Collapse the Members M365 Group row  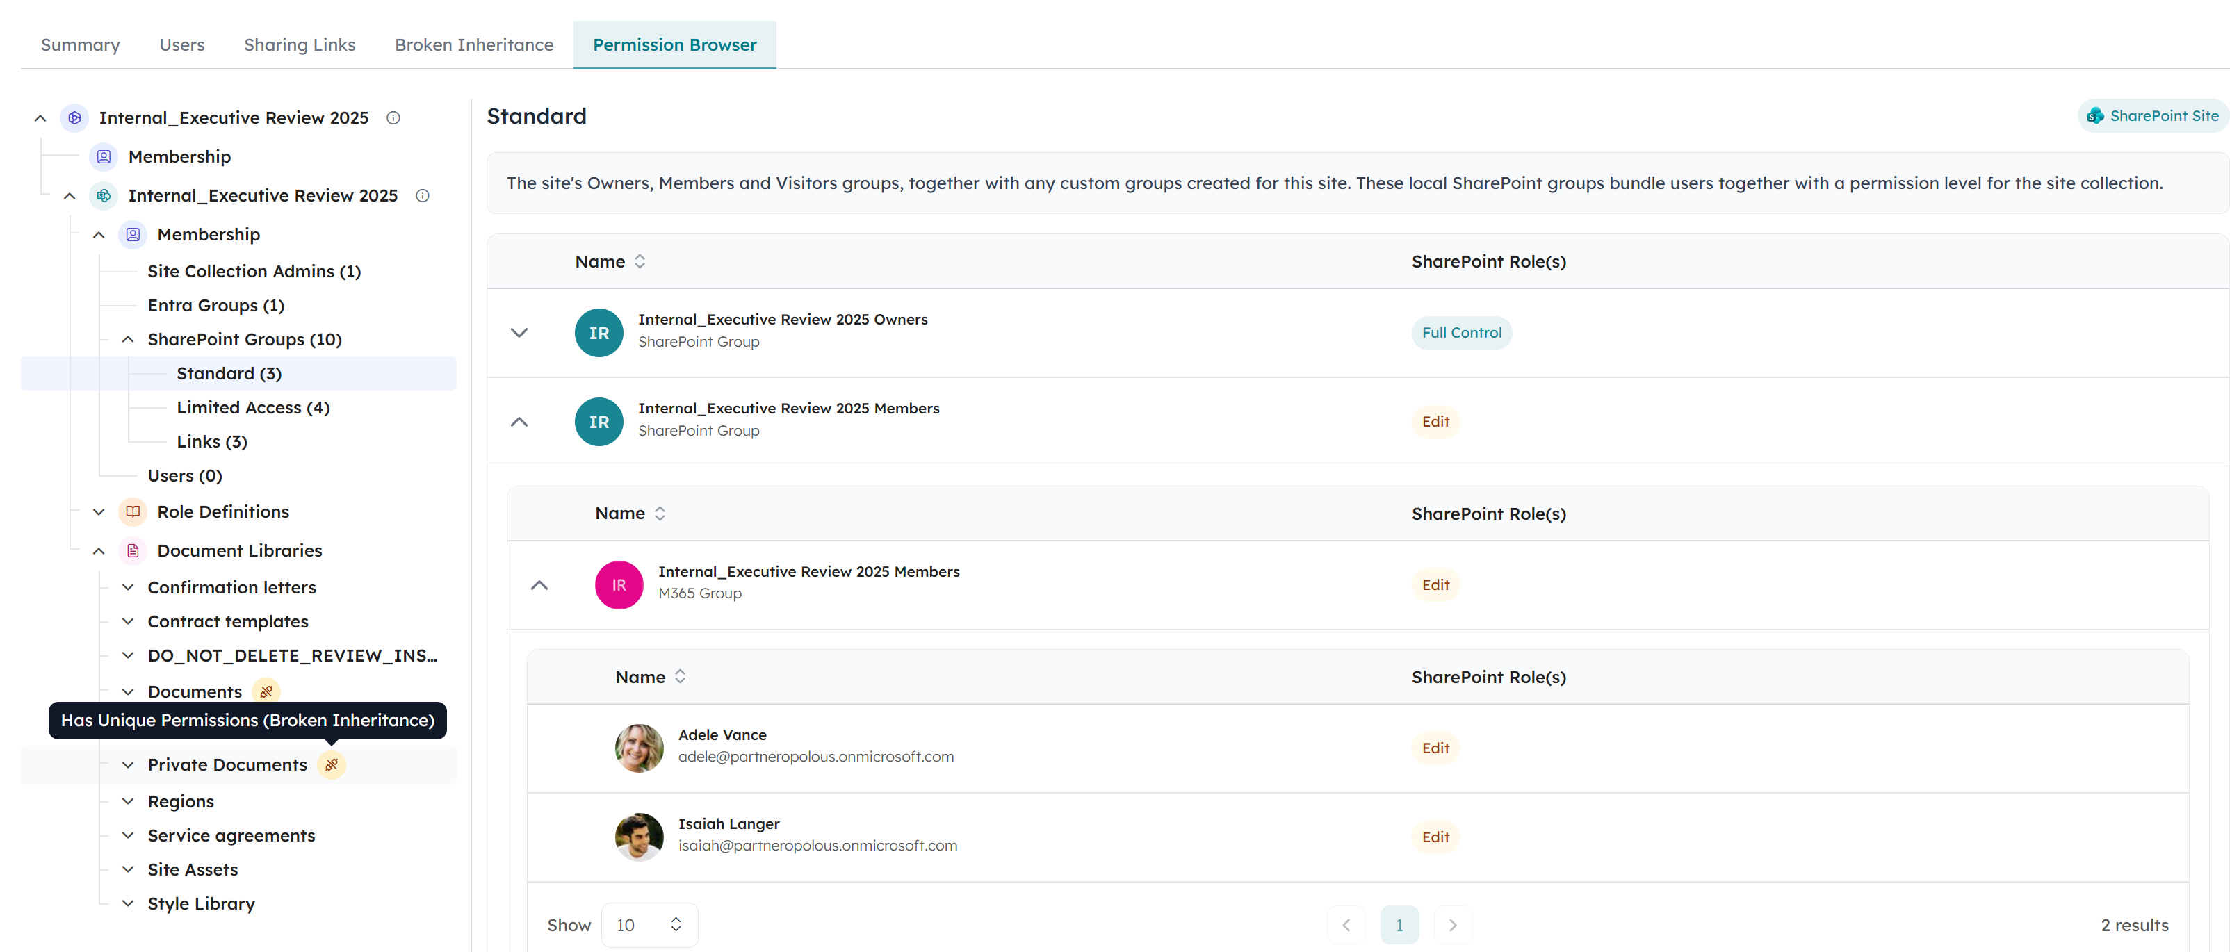[539, 585]
